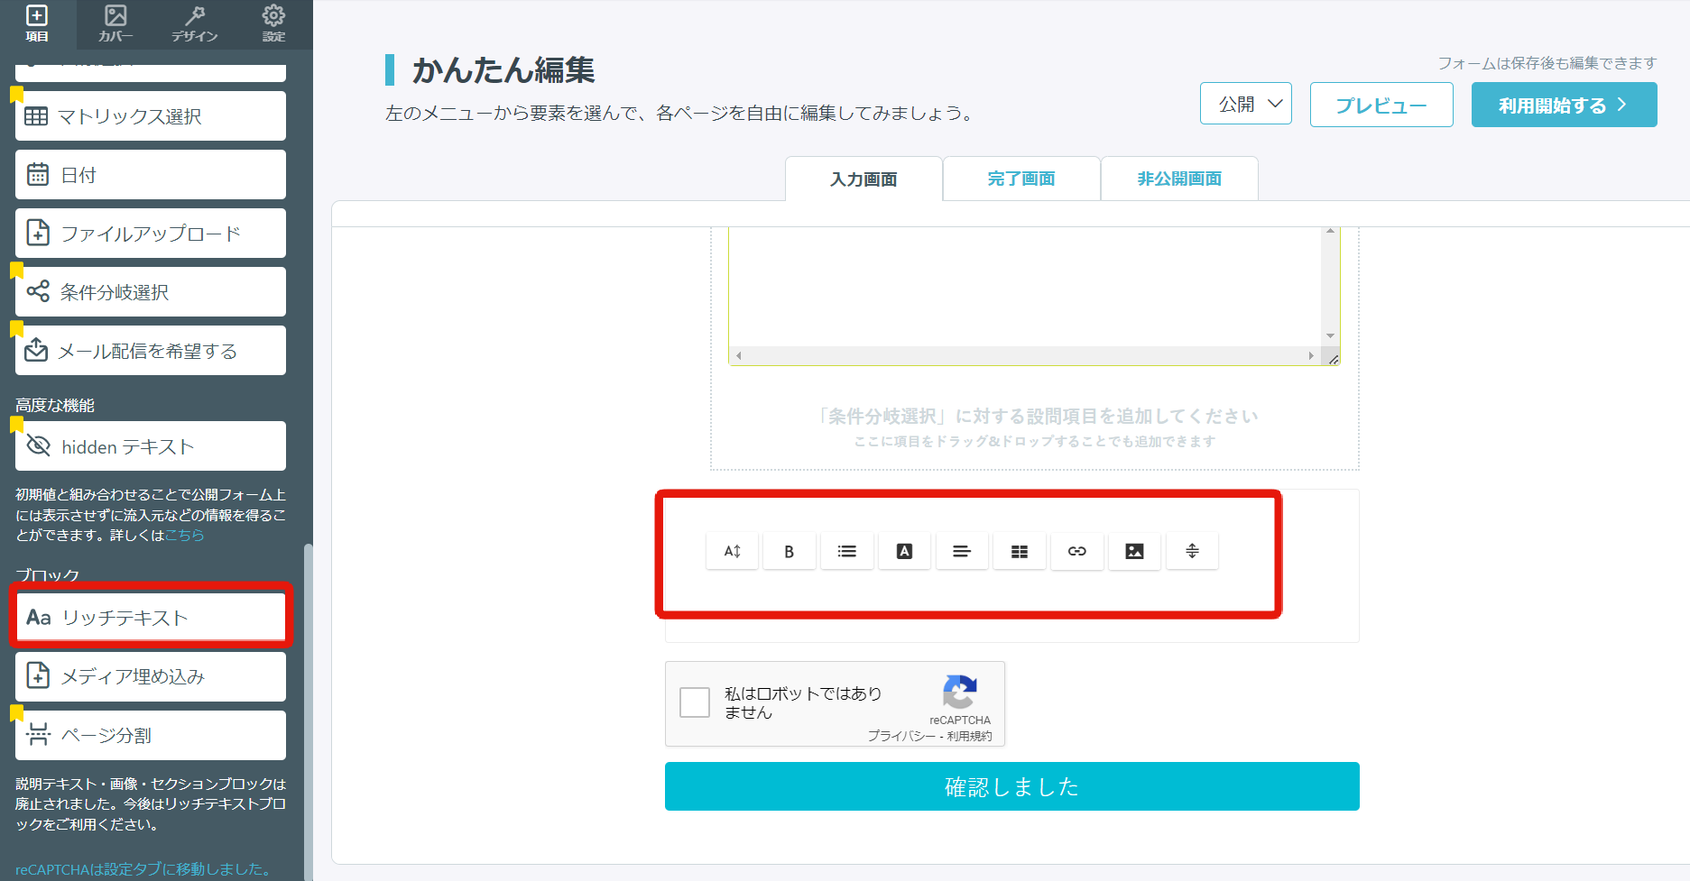
Task: Click the マトリックス選択 grid icon
Action: [x=36, y=116]
